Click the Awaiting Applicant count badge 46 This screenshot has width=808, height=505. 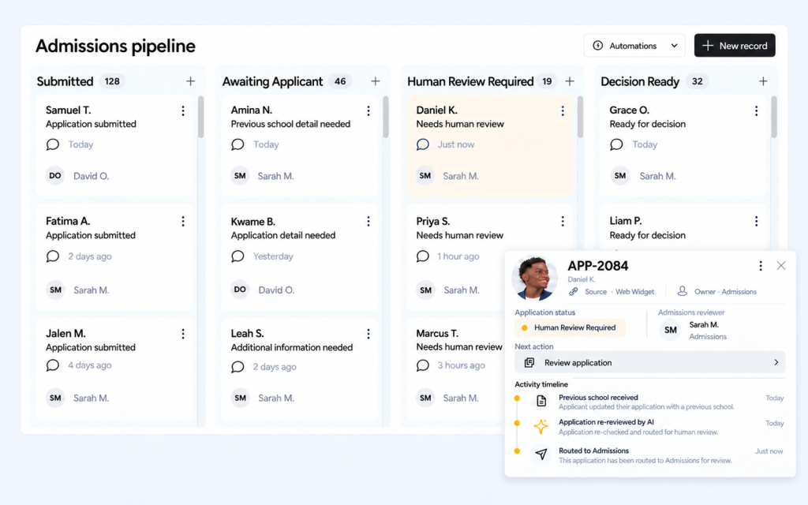tap(340, 81)
